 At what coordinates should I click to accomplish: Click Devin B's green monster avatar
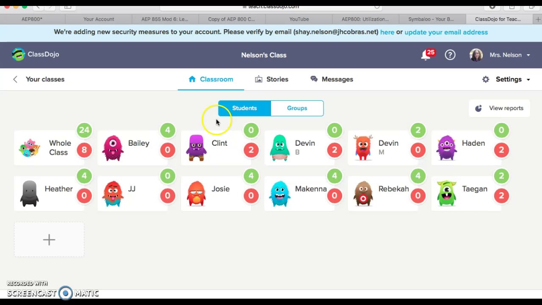[279, 148]
